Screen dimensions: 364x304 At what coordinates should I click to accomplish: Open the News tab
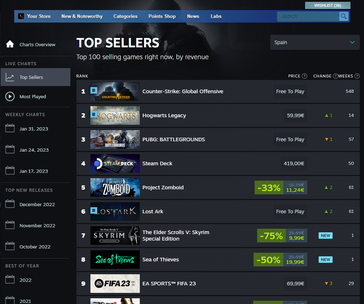tap(193, 16)
